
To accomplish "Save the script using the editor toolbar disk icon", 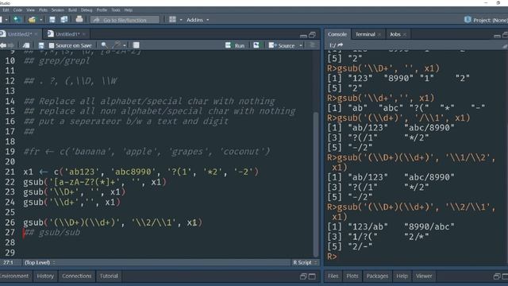I will (x=40, y=45).
